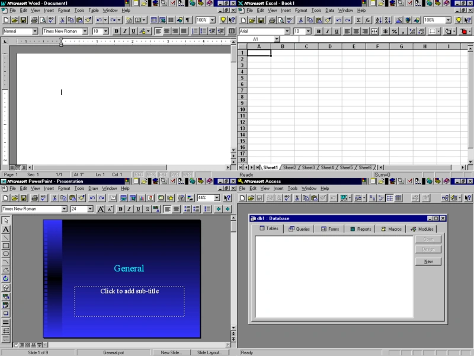
Task: Toggle Italic in Excel formatting toolbar
Action: 327,31
